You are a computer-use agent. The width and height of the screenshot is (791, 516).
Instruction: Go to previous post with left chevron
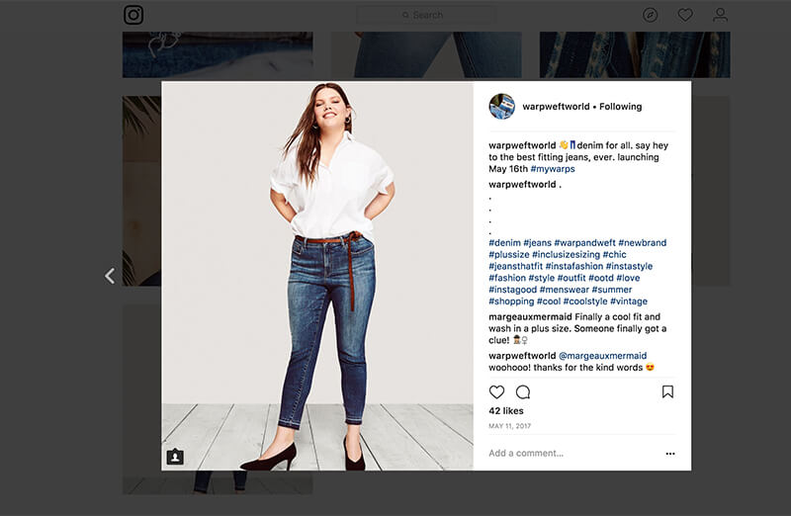point(110,276)
